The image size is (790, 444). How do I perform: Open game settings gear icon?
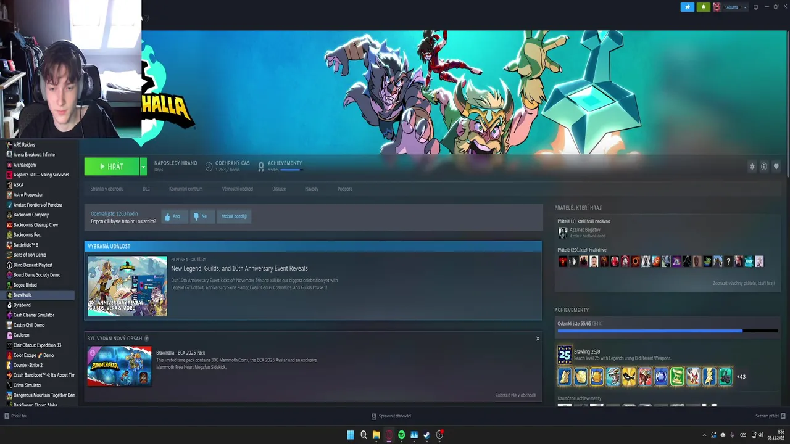752,166
